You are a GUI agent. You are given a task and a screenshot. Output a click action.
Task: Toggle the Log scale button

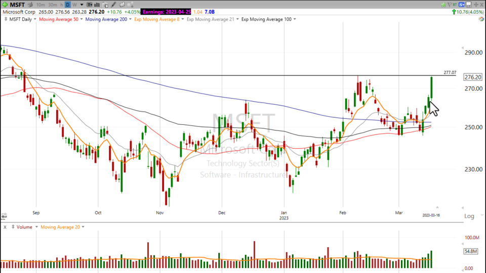click(470, 216)
